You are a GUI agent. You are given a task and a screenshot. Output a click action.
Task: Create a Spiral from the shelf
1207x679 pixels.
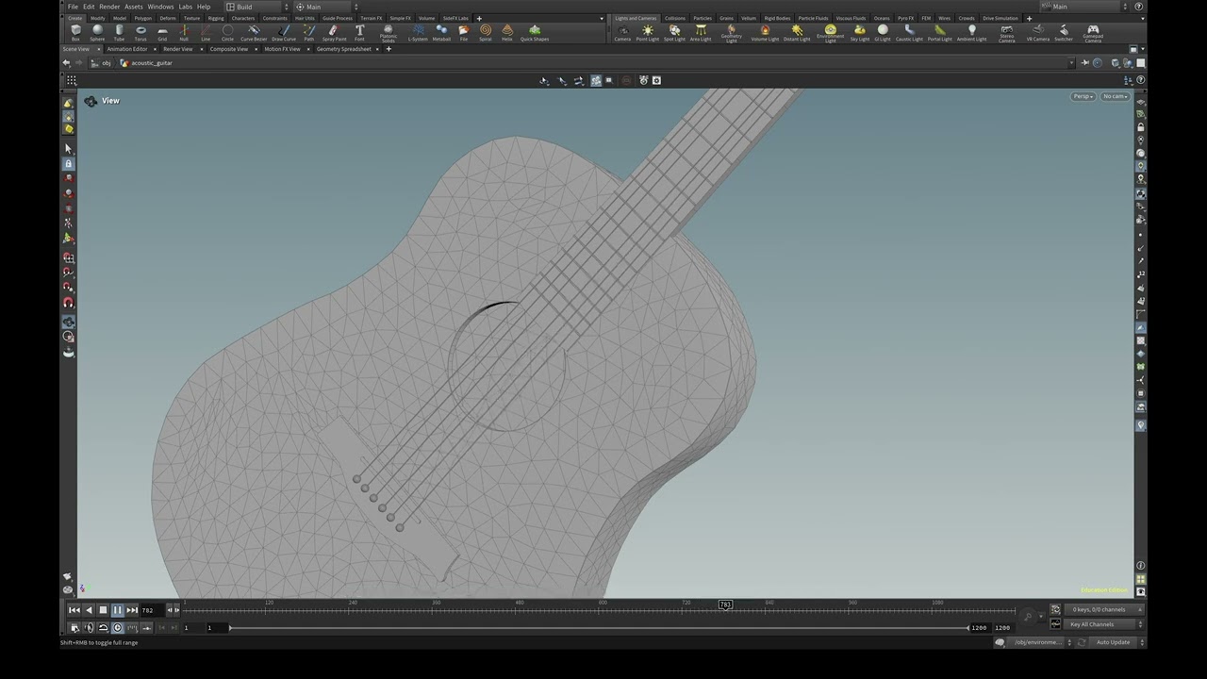point(485,33)
